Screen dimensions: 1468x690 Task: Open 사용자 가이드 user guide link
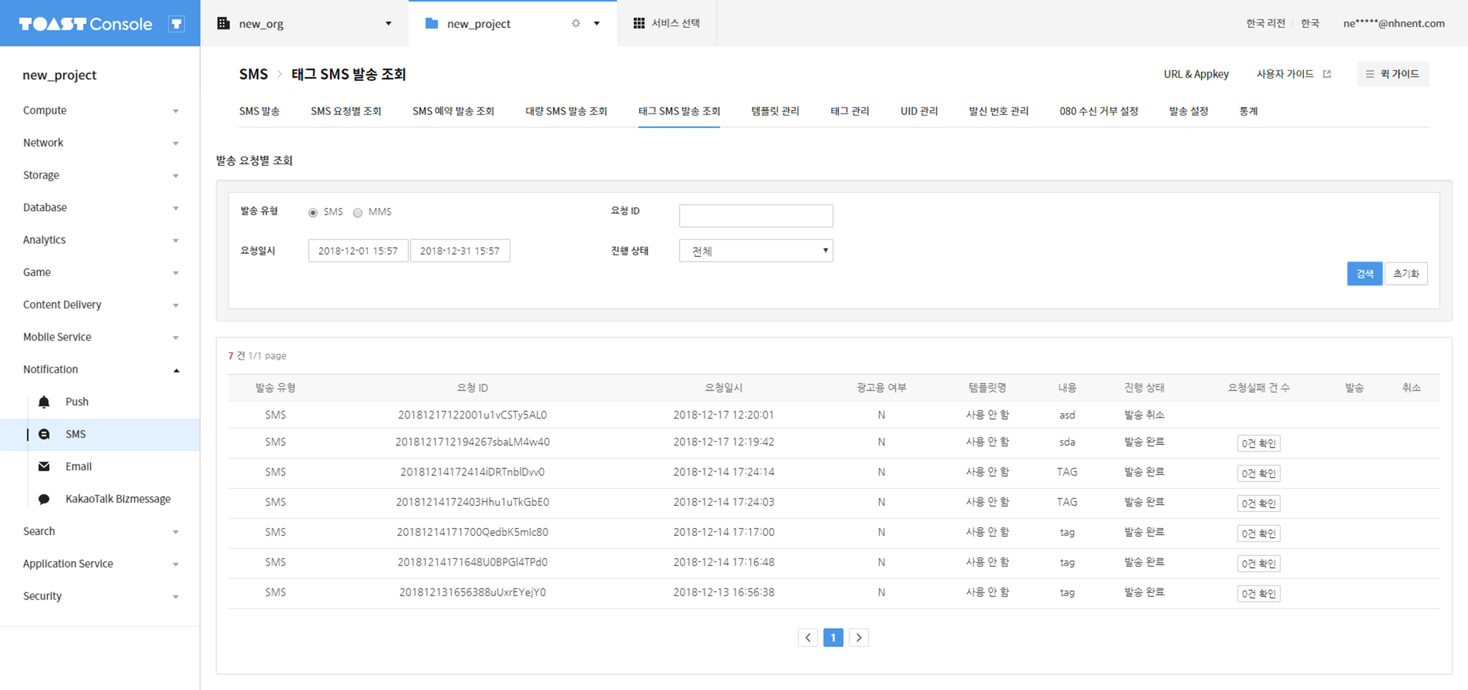coord(1285,74)
